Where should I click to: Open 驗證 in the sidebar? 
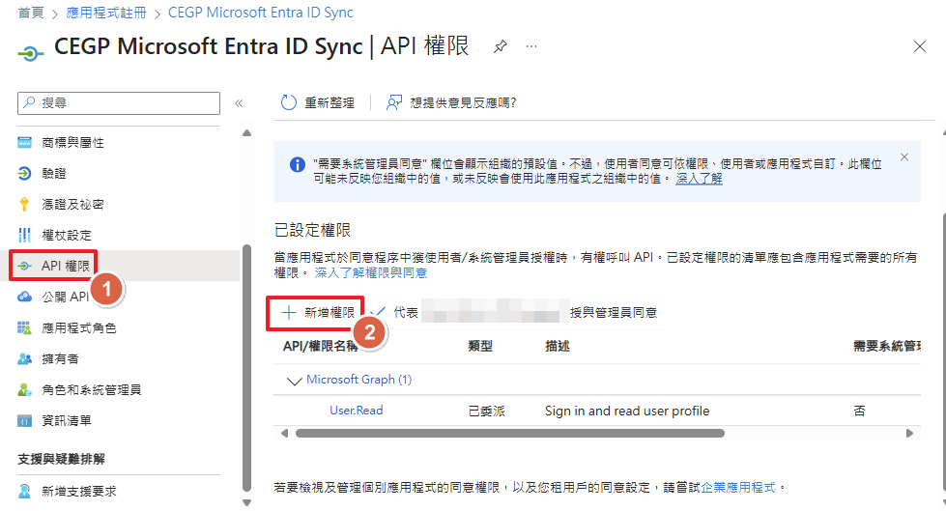click(x=54, y=174)
